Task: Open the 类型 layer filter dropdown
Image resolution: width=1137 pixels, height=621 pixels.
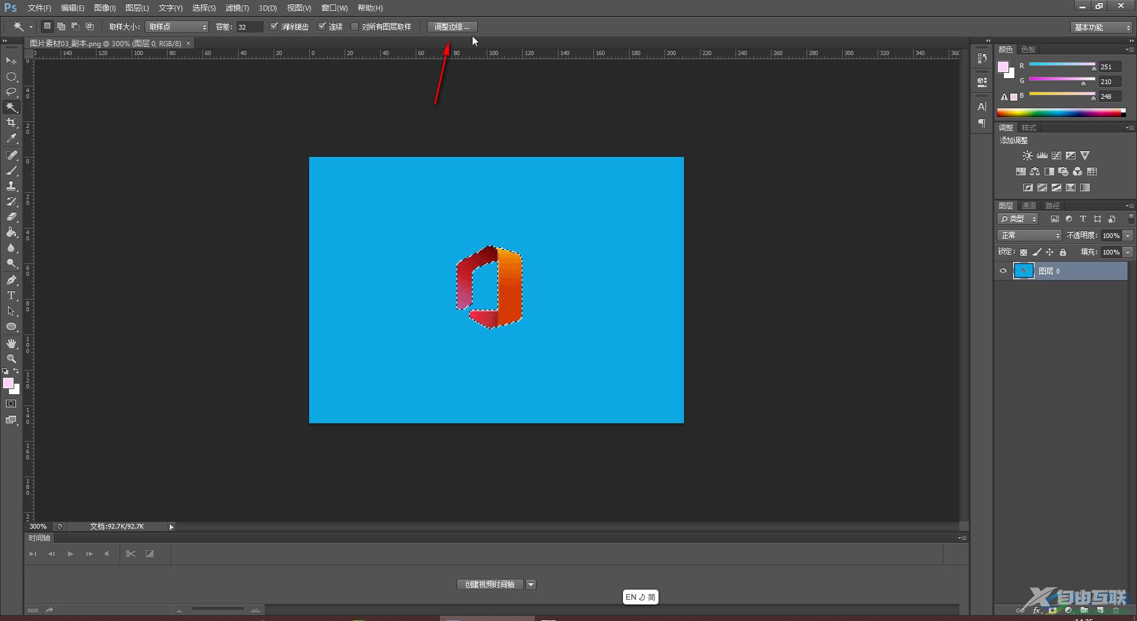Action: (1017, 219)
